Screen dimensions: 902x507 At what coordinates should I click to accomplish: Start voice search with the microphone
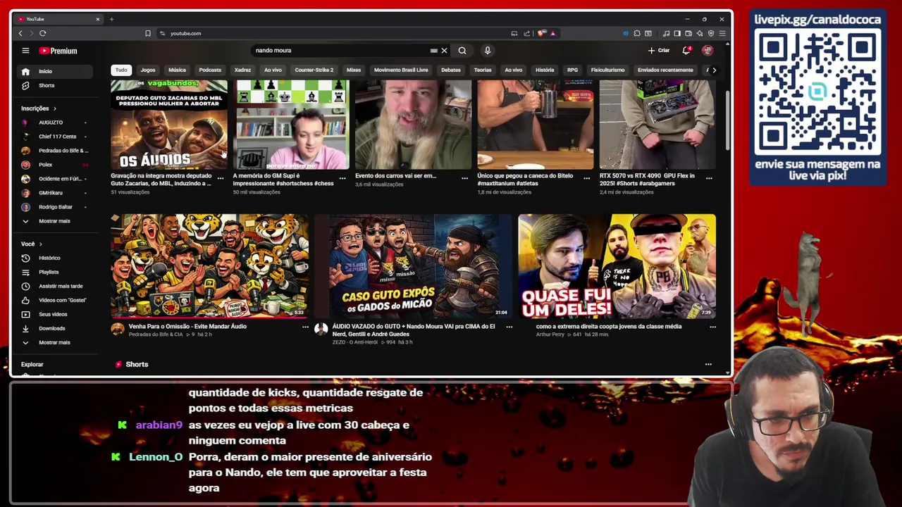(487, 51)
